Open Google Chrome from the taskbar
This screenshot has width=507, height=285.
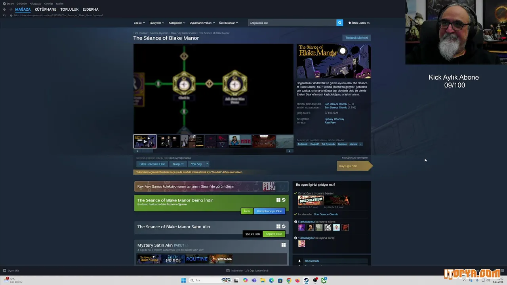coord(289,280)
